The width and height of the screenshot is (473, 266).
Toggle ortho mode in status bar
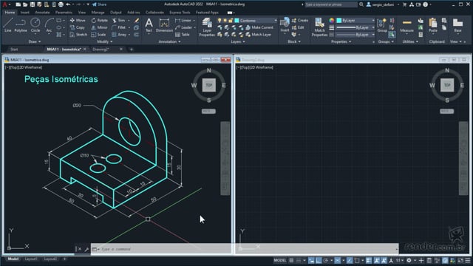point(319,260)
